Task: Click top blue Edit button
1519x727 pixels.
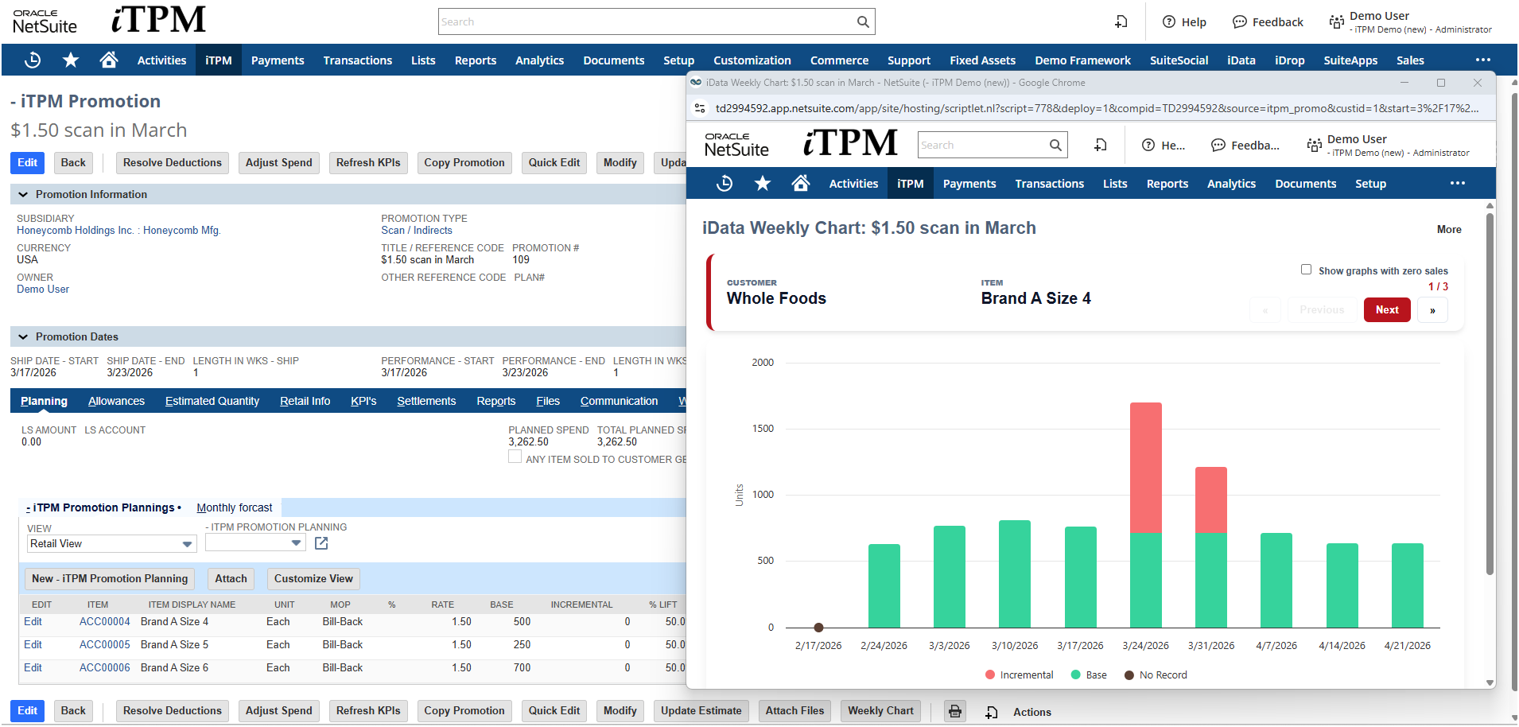Action: 28,162
